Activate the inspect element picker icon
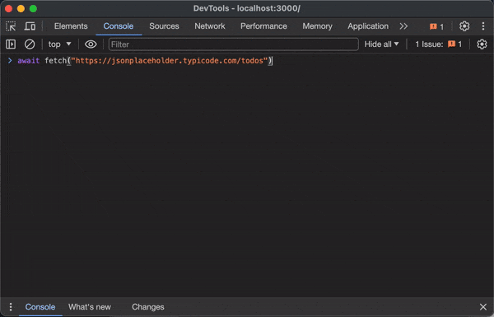Viewport: 494px width, 317px height. tap(11, 26)
